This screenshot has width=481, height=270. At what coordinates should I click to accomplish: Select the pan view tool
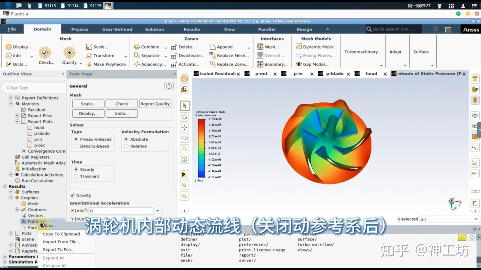185,127
